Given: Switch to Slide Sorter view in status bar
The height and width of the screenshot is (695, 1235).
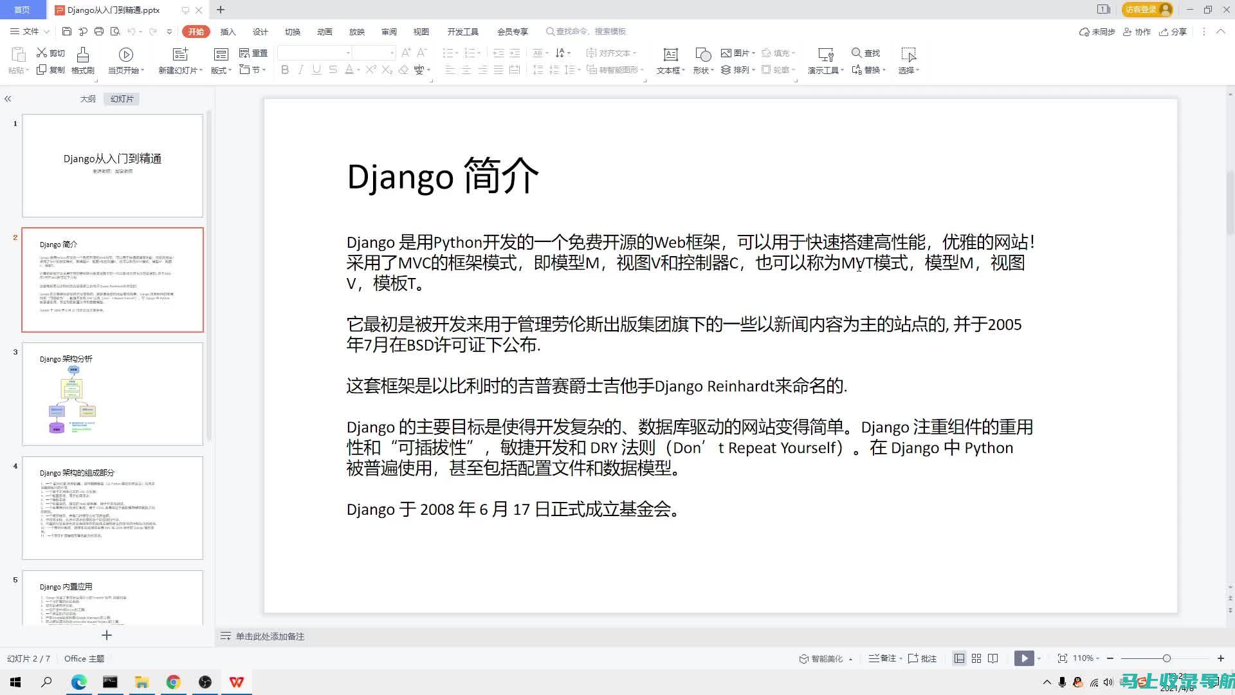Looking at the screenshot, I should coord(976,658).
